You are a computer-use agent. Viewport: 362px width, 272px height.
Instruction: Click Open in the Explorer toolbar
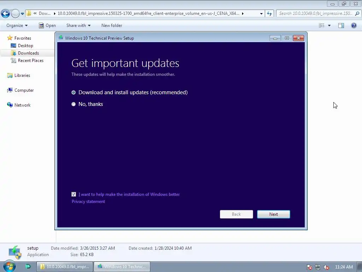(47, 25)
